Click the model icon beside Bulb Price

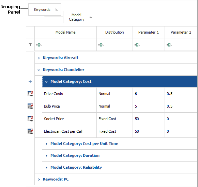point(30,106)
